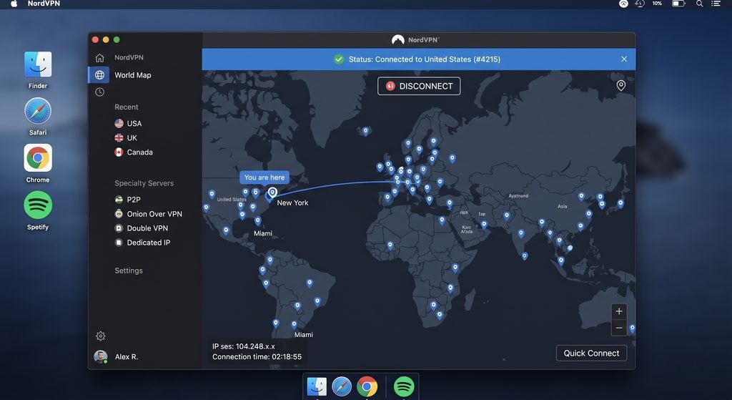Open the Home icon in NordVPN sidebar
This screenshot has height=400, width=732.
click(99, 57)
